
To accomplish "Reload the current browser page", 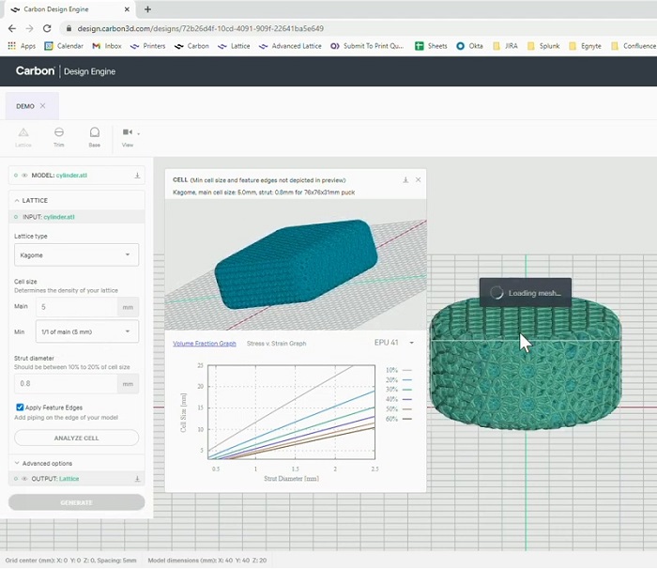I will click(x=47, y=29).
